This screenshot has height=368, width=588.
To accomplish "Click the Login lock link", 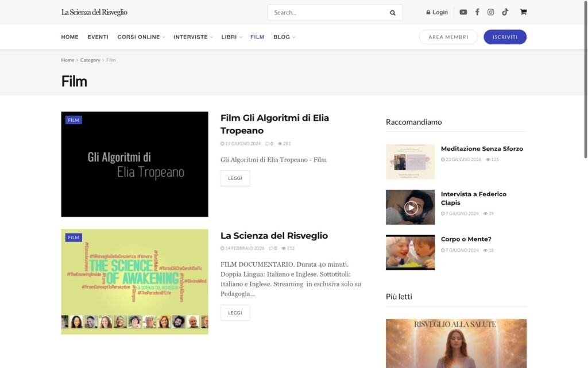I will point(437,12).
